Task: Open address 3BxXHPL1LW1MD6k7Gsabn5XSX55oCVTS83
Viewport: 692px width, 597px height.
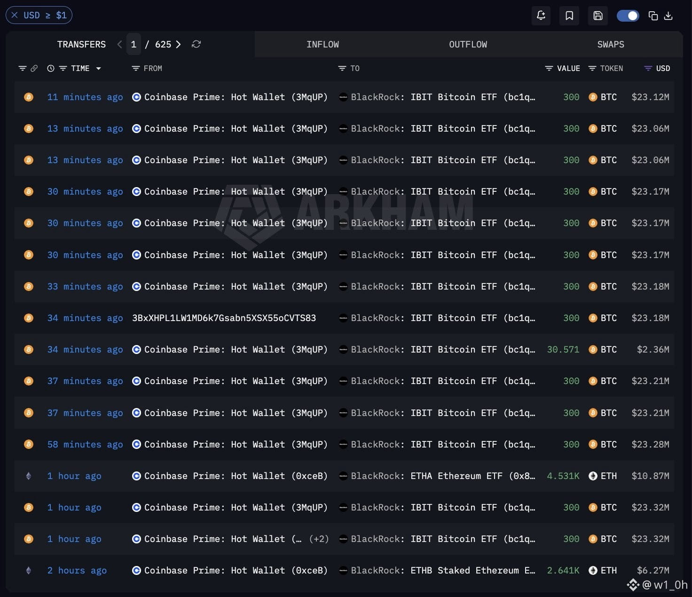Action: coord(224,318)
